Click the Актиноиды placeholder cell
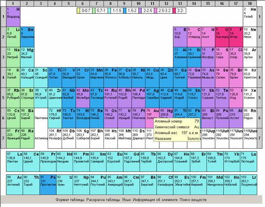The height and width of the screenshot is (207, 265). [41, 138]
